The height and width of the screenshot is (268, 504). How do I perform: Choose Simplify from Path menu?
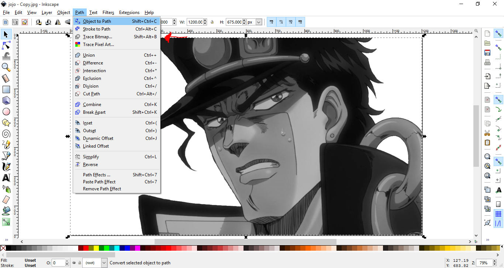click(x=117, y=157)
